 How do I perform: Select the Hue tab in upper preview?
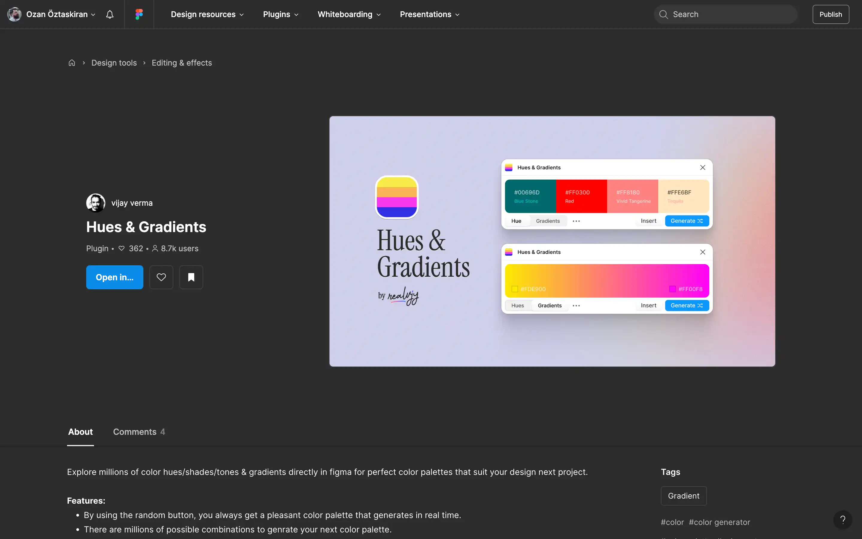(516, 221)
